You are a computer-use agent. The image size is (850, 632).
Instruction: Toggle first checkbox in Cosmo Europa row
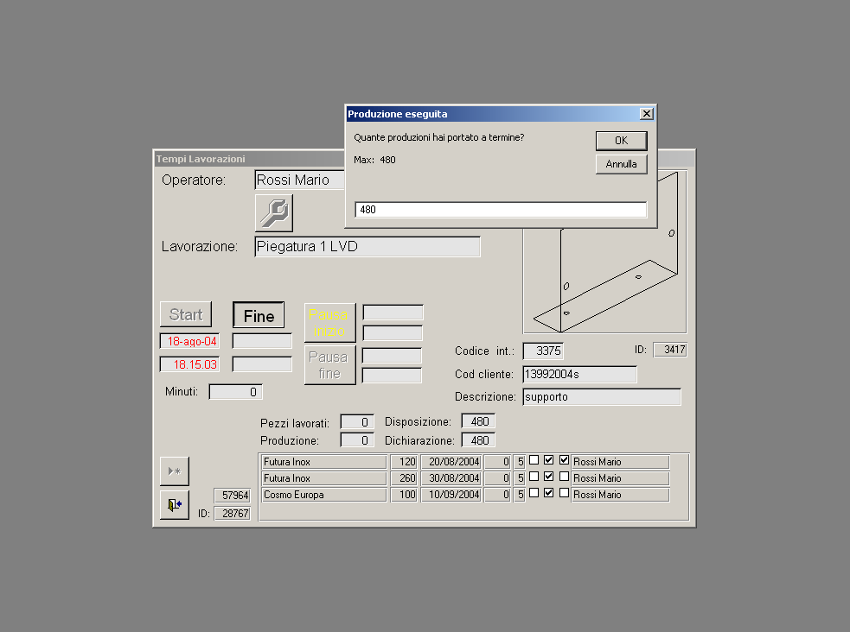pyautogui.click(x=534, y=493)
